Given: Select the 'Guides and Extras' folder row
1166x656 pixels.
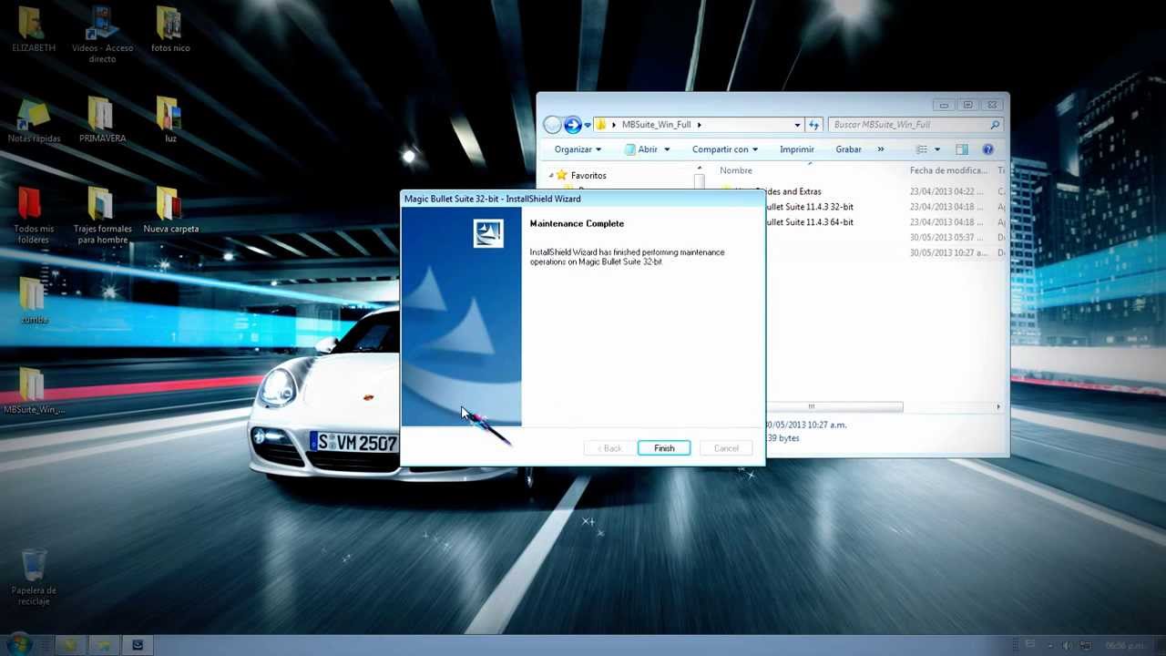Looking at the screenshot, I should 793,191.
